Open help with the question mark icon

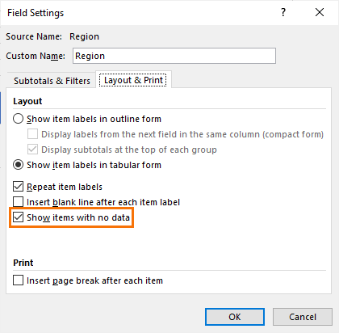click(283, 12)
